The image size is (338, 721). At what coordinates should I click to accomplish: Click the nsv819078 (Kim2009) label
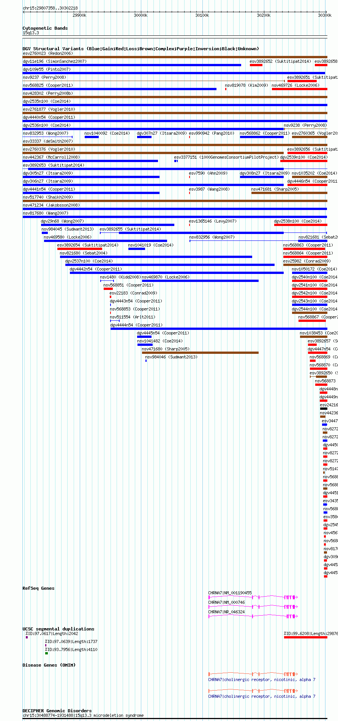246,85
